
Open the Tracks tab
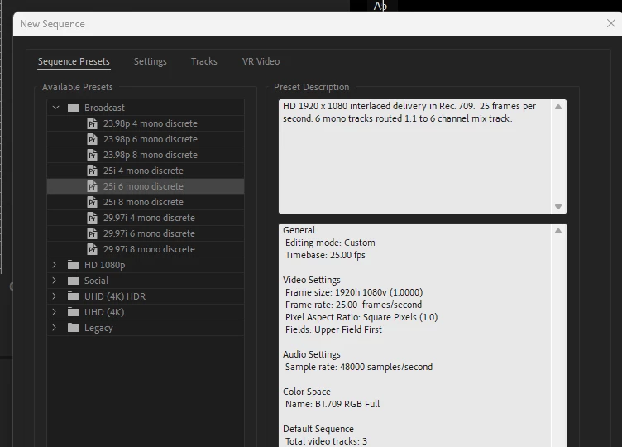pyautogui.click(x=204, y=61)
